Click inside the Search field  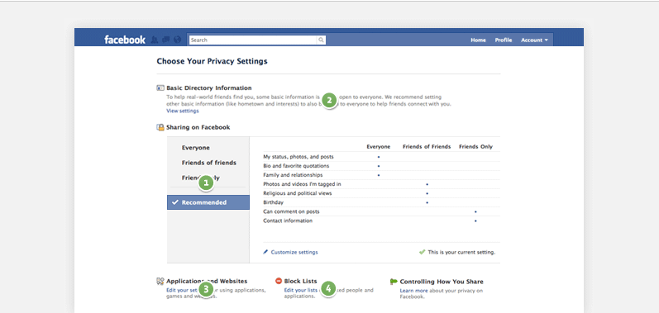pyautogui.click(x=252, y=40)
